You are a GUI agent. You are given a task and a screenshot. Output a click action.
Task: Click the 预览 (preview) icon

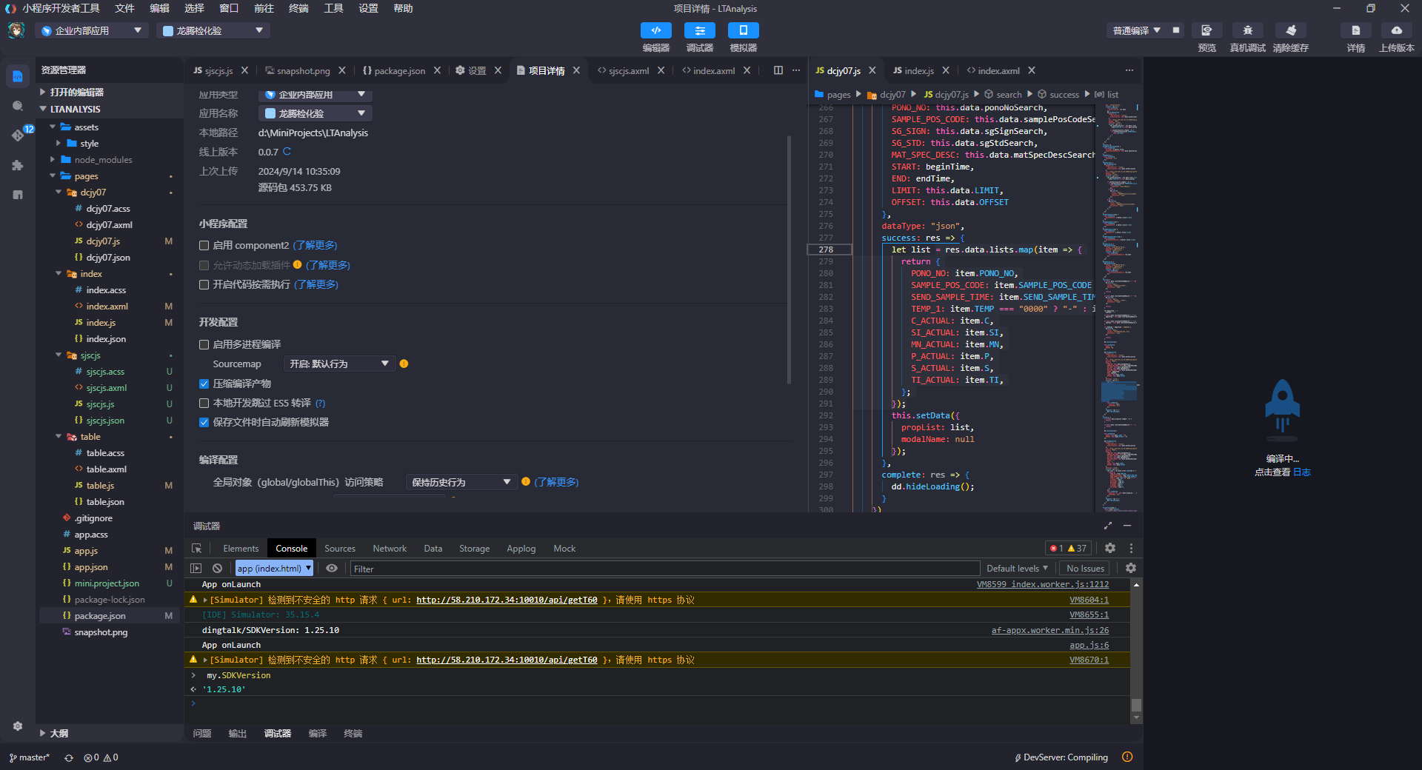coord(1206,30)
